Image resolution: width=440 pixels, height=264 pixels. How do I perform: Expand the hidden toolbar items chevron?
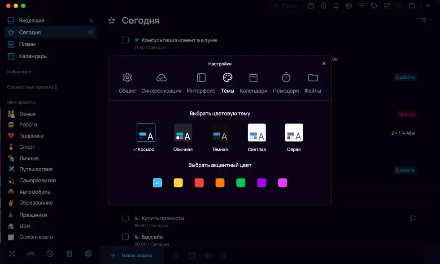click(x=428, y=6)
